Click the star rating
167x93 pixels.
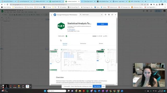tap(96, 36)
